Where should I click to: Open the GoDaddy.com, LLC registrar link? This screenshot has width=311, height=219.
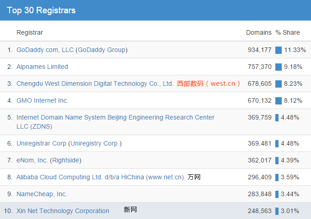[x=45, y=50]
